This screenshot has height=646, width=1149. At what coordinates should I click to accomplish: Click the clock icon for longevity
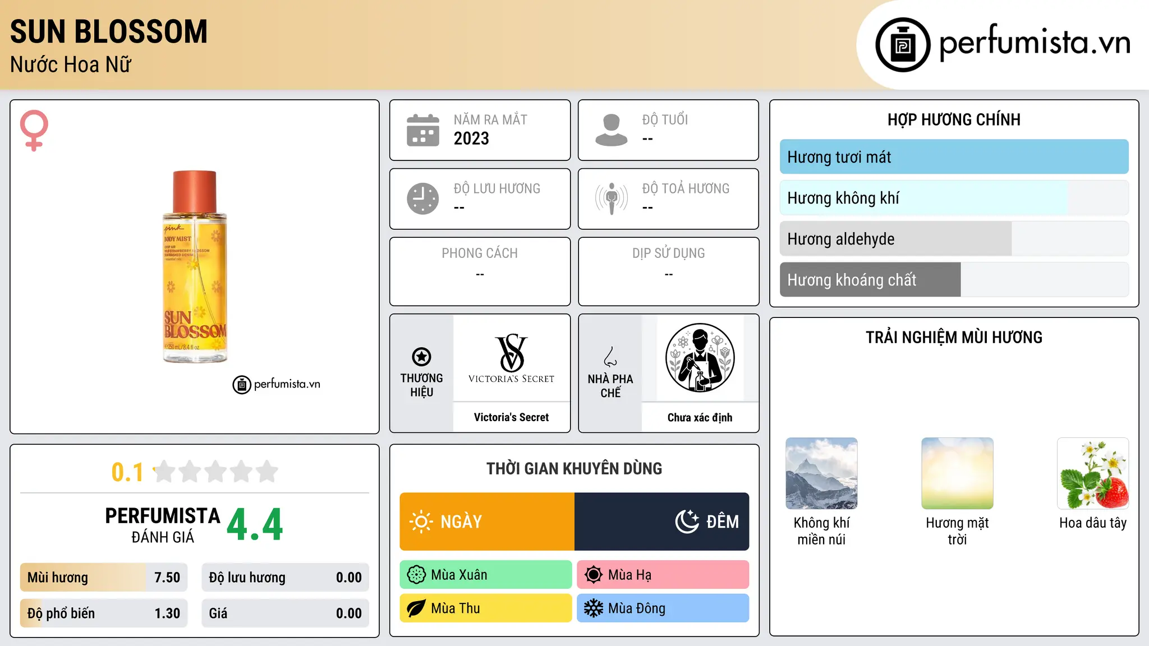(x=423, y=199)
